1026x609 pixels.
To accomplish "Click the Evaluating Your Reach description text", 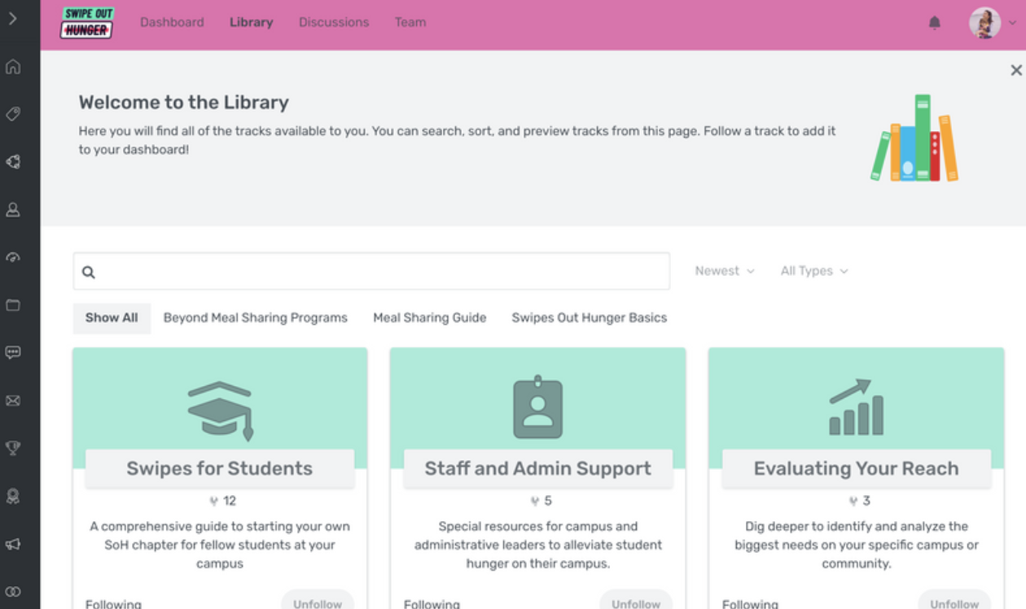I will pos(856,545).
